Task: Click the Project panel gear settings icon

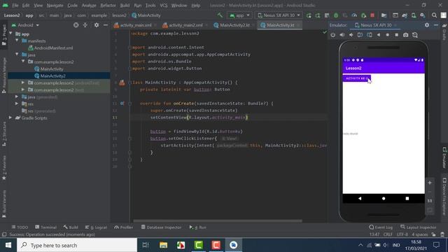Action: coord(97,25)
